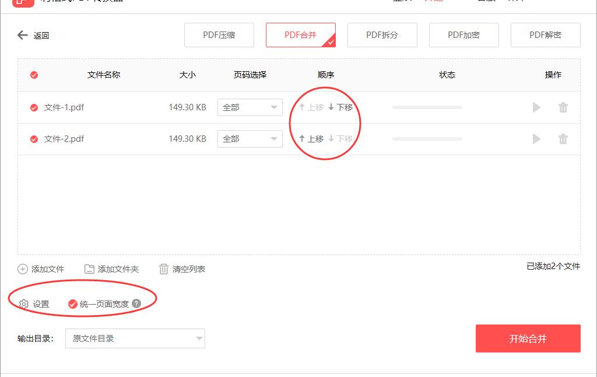
Task: Click the 已添加2个文件 status text
Action: point(553,267)
